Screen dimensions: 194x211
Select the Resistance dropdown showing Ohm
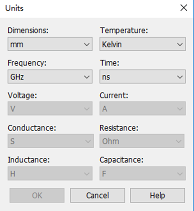[x=142, y=141]
